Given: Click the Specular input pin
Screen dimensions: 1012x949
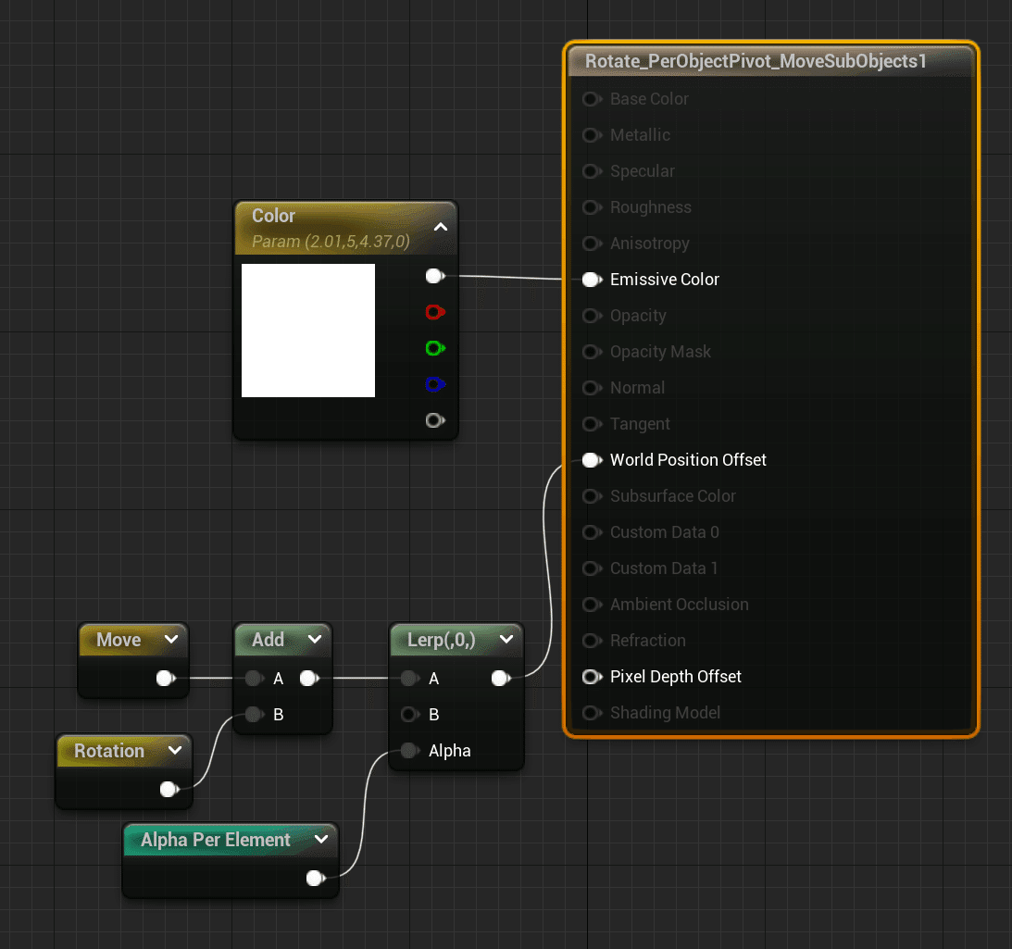Looking at the screenshot, I should (592, 171).
